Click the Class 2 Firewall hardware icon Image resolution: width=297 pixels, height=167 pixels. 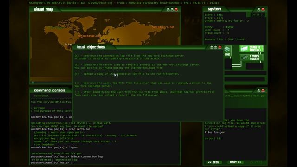(252, 49)
